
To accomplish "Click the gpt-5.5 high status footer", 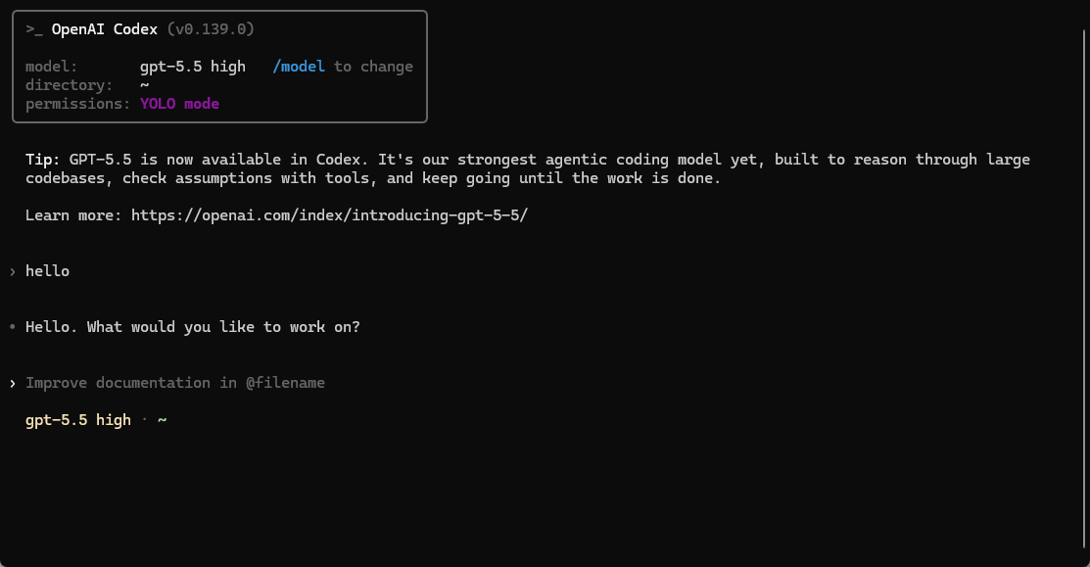I will coord(78,420).
